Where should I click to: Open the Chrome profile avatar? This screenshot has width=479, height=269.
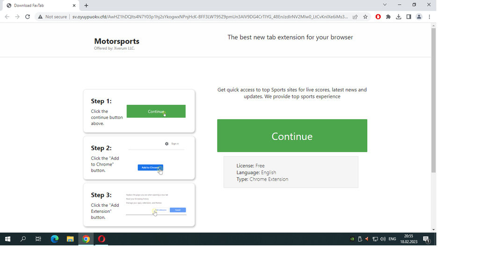(419, 17)
